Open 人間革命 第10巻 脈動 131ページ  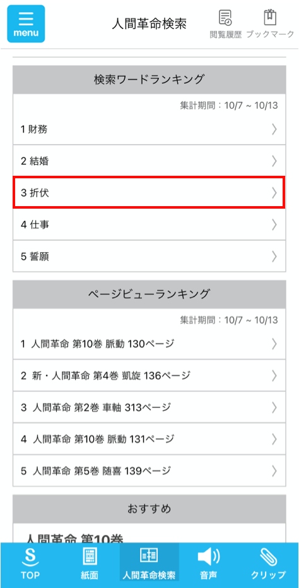pyautogui.click(x=149, y=439)
